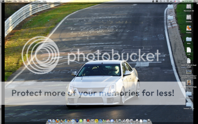The height and width of the screenshot is (124, 198).
Task: Open battery status menu
Action: tap(179, 1)
